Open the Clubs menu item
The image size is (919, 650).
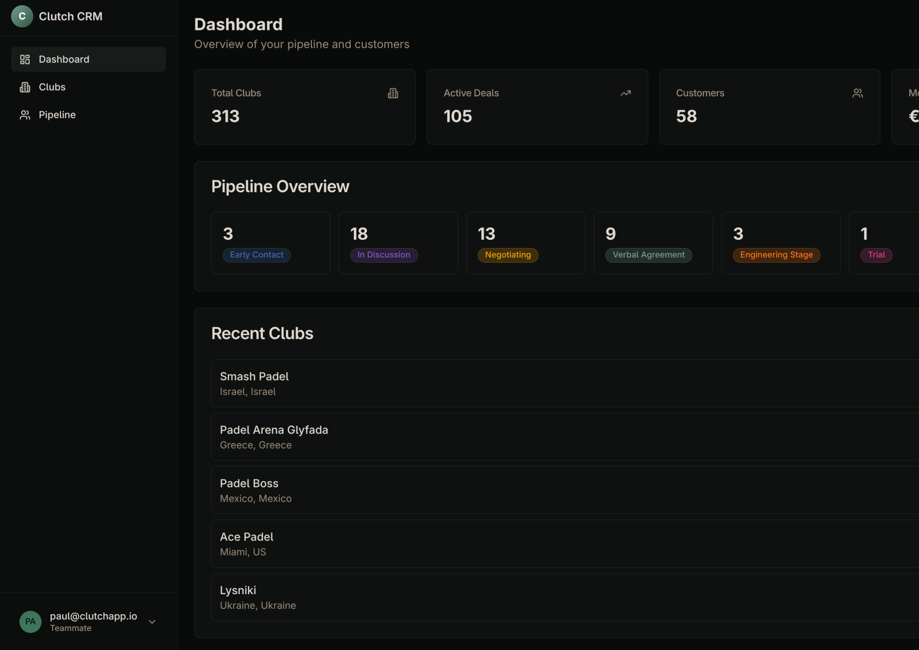point(52,87)
